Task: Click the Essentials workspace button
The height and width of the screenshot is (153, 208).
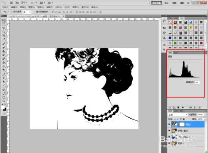Action: click(156, 3)
